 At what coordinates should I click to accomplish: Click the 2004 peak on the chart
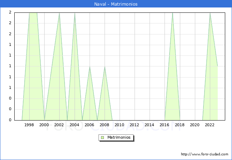[75, 13]
